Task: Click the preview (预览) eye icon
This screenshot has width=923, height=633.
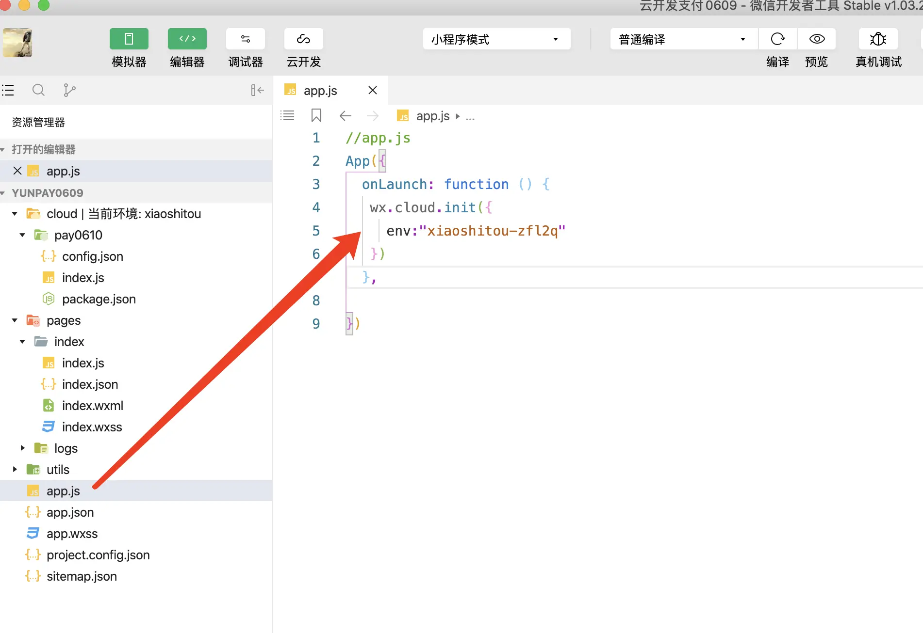Action: click(x=817, y=39)
